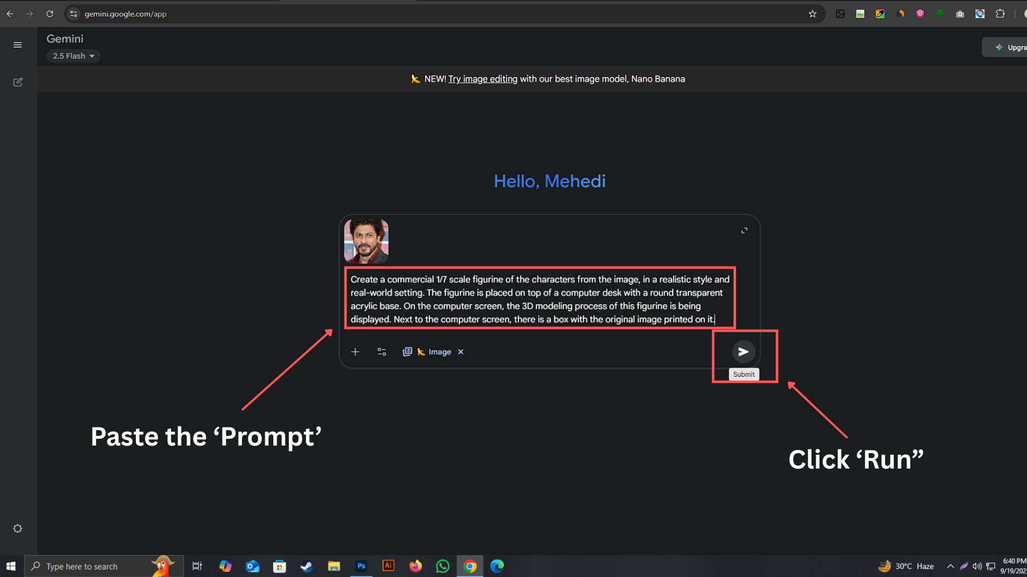View site information in address bar
Image resolution: width=1027 pixels, height=577 pixels.
click(74, 14)
